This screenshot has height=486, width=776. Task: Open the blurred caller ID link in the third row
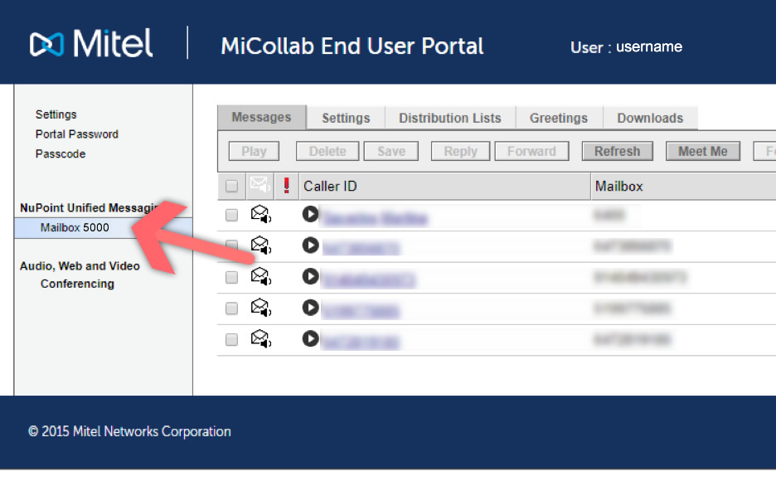click(x=369, y=279)
